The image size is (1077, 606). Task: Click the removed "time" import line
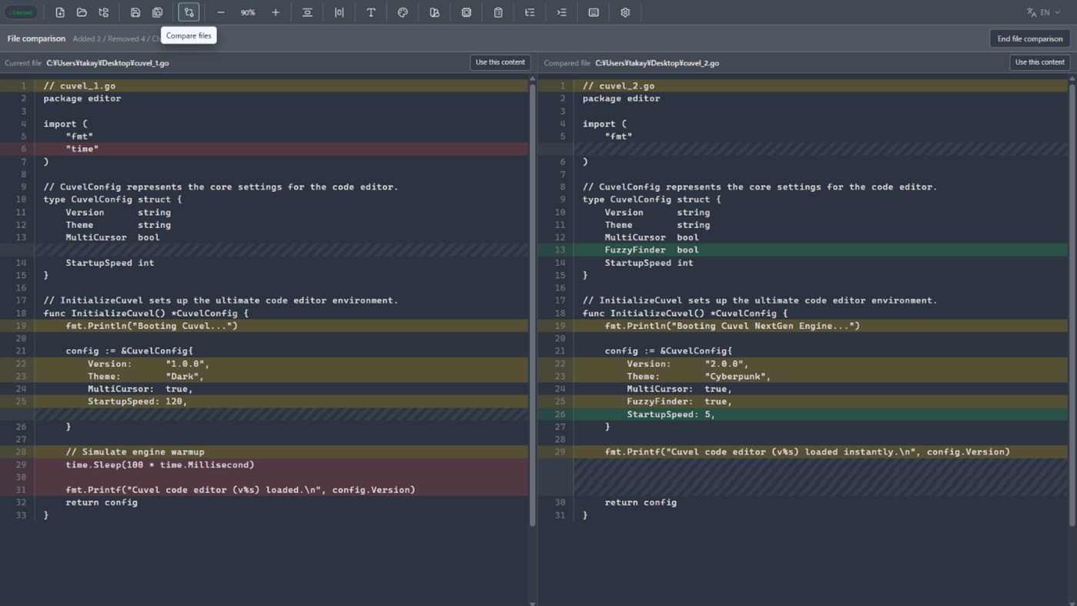[x=264, y=149]
